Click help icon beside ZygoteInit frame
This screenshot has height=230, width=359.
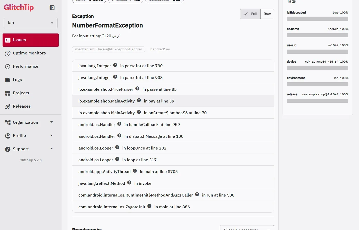pyautogui.click(x=149, y=206)
